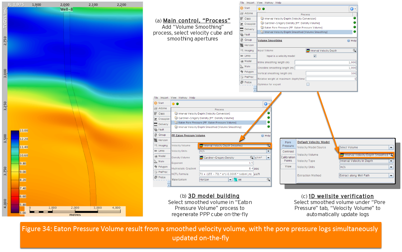This screenshot has width=402, height=252.
Task: Select the Fault tab in the top sidebar
Action: coord(247,35)
